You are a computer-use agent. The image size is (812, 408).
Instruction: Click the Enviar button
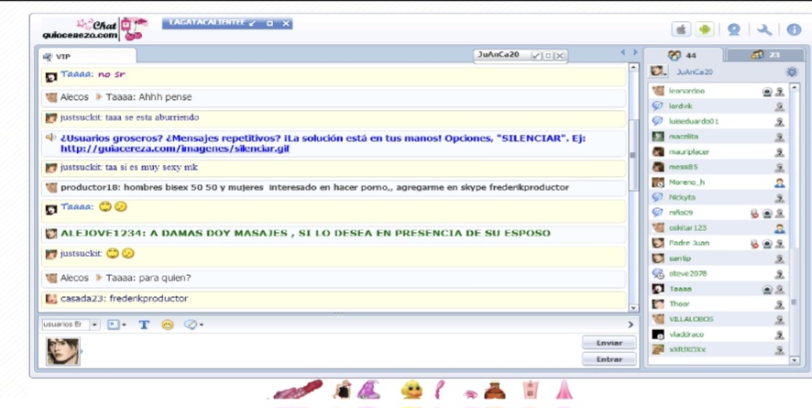click(x=609, y=343)
